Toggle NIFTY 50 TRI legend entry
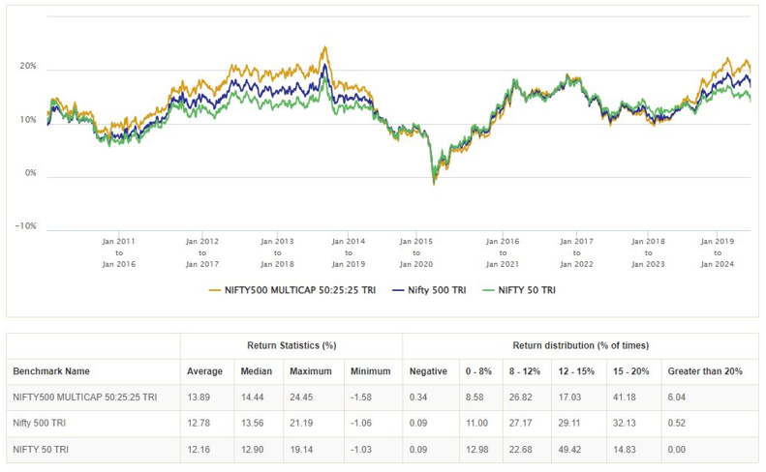Screen dimensions: 766x472 click(x=519, y=290)
